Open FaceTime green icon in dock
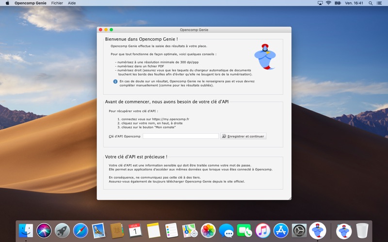This screenshot has width=388, height=242. 244,231
